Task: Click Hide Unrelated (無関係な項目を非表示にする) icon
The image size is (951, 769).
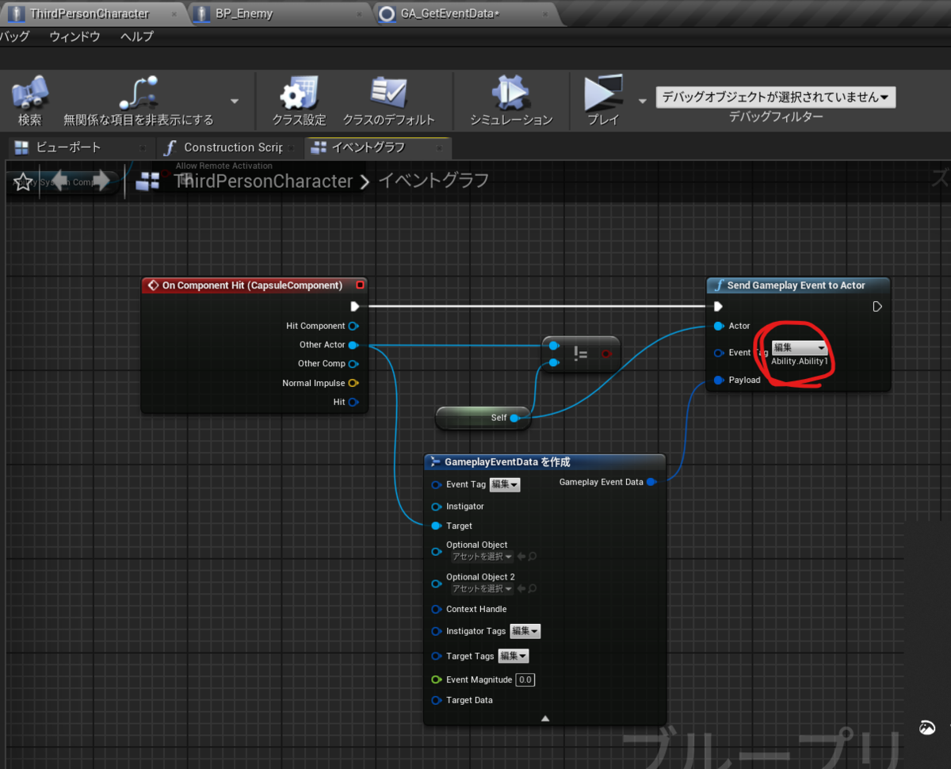Action: point(138,94)
